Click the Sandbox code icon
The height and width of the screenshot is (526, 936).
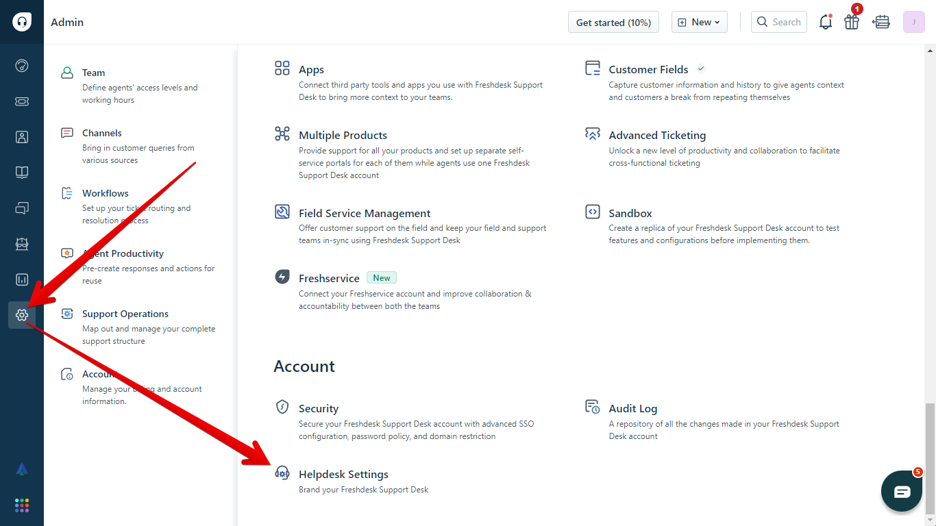pyautogui.click(x=593, y=212)
